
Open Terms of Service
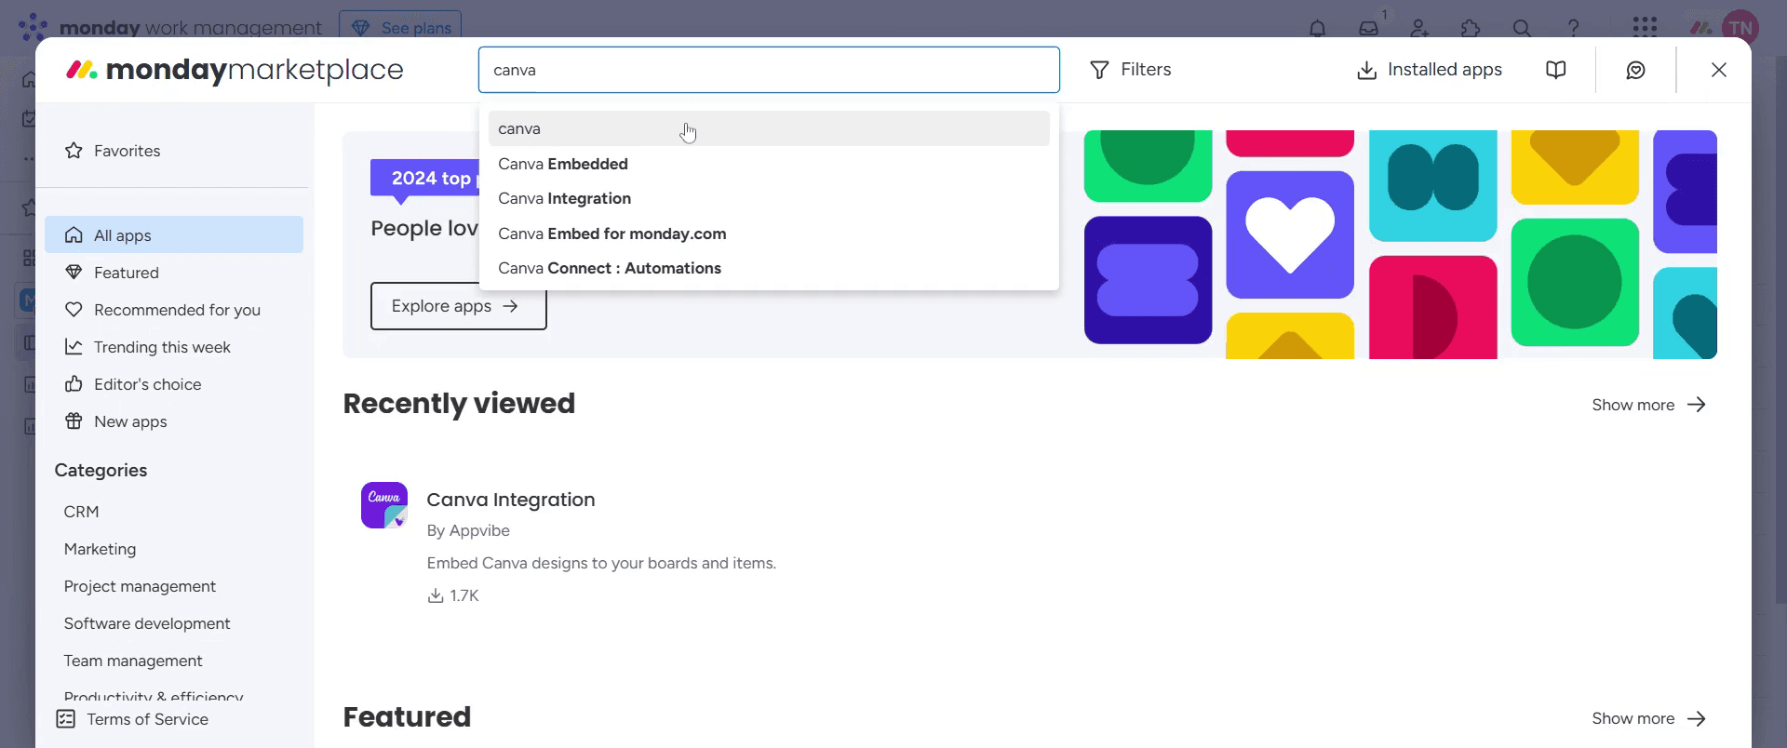point(132,719)
